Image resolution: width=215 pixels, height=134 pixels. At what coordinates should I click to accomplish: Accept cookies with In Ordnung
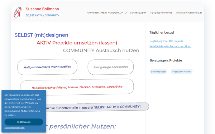[x=24, y=122]
